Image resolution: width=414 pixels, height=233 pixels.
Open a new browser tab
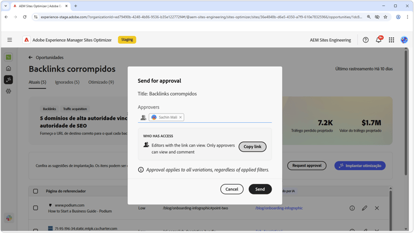pyautogui.click(x=76, y=6)
